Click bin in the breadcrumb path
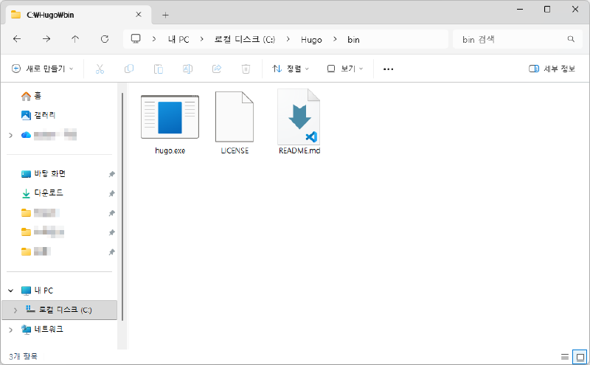Viewport: 590px width, 365px height. [353, 40]
